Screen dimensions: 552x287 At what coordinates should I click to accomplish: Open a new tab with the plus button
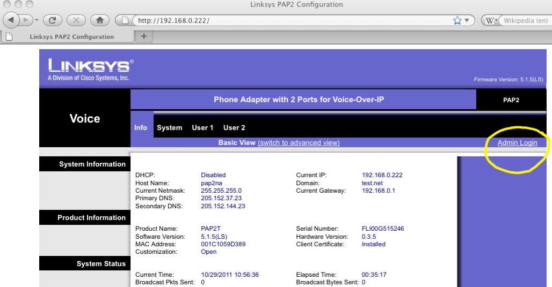143,36
